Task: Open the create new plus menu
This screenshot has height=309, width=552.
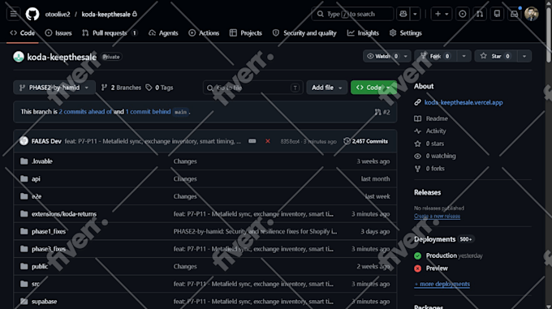Action: point(441,14)
